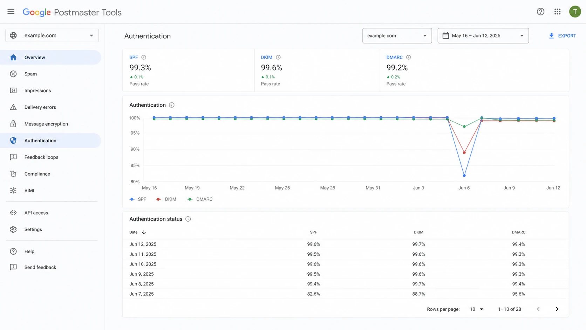Open the May 16 – Jun 12 date range dropdown
The height and width of the screenshot is (330, 586).
(483, 35)
